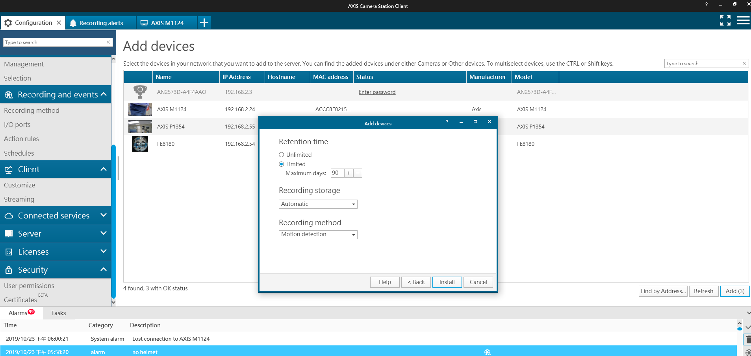Screen dimensions: 751x356
Task: Close the Configuration tab
Action: (59, 23)
